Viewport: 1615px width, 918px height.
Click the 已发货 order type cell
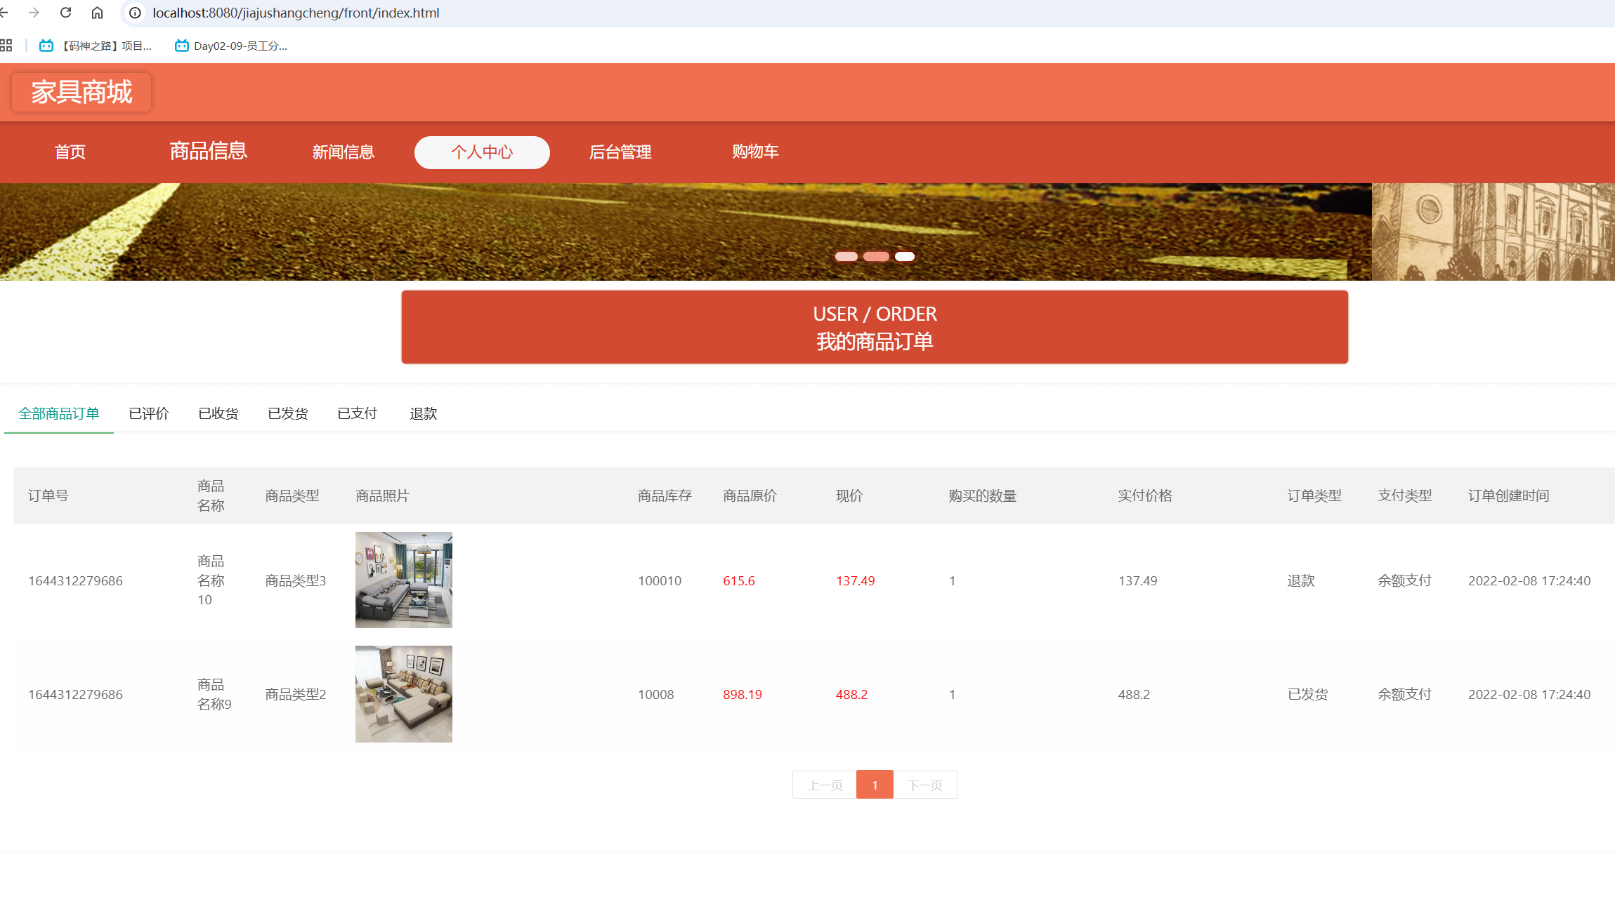[x=1308, y=694]
